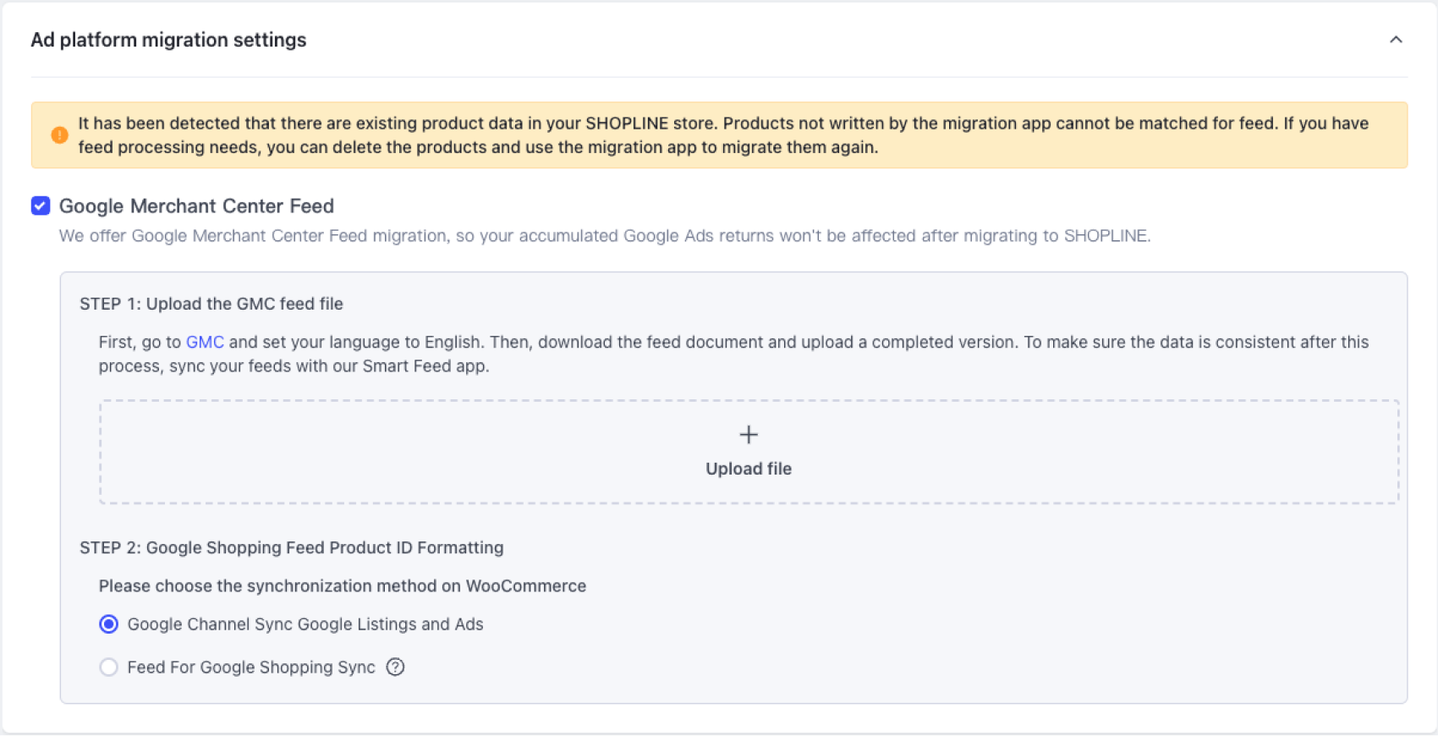Click the Feed For Google Shopping Sync text
Image resolution: width=1438 pixels, height=736 pixels.
click(x=251, y=667)
